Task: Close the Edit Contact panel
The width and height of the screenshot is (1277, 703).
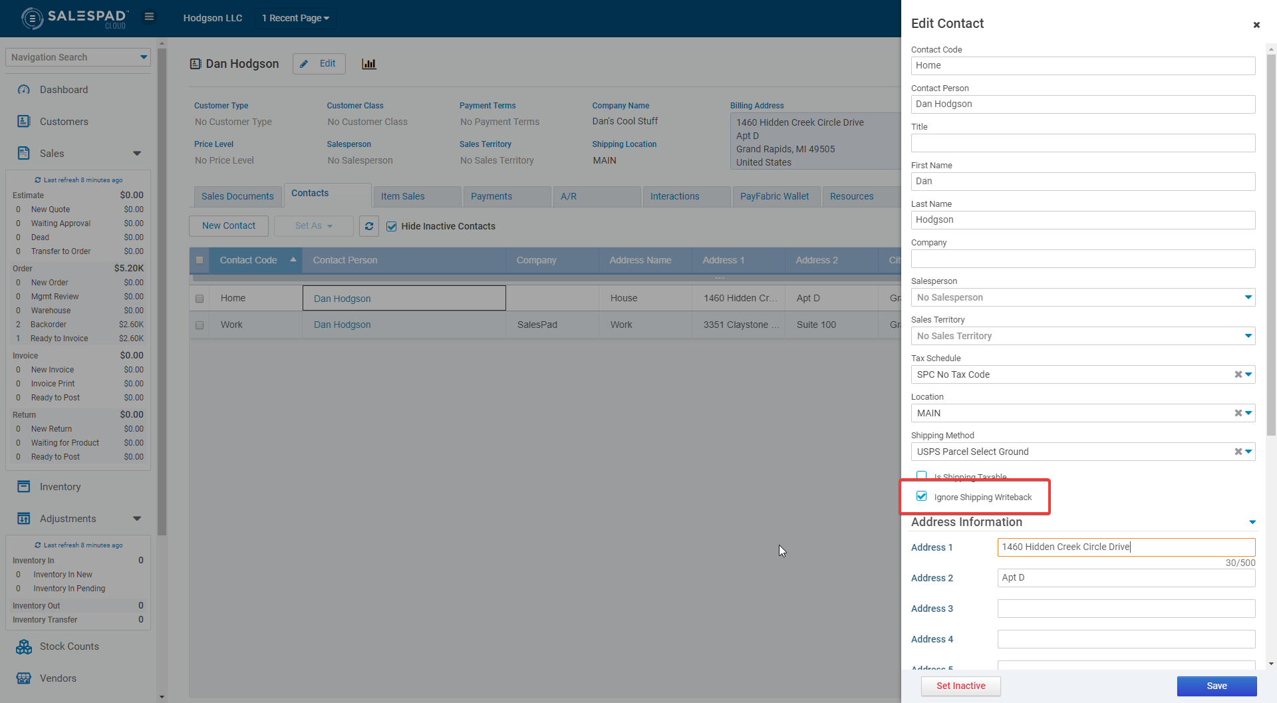Action: point(1256,25)
